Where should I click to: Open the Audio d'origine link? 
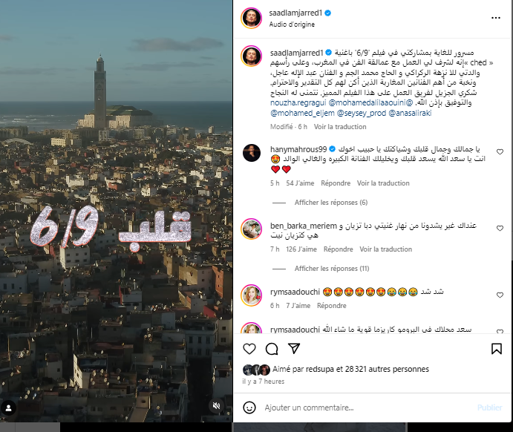pos(292,24)
